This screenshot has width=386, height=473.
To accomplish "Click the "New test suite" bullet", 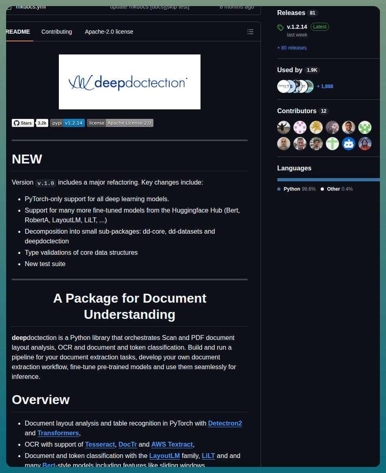I will pyautogui.click(x=45, y=264).
